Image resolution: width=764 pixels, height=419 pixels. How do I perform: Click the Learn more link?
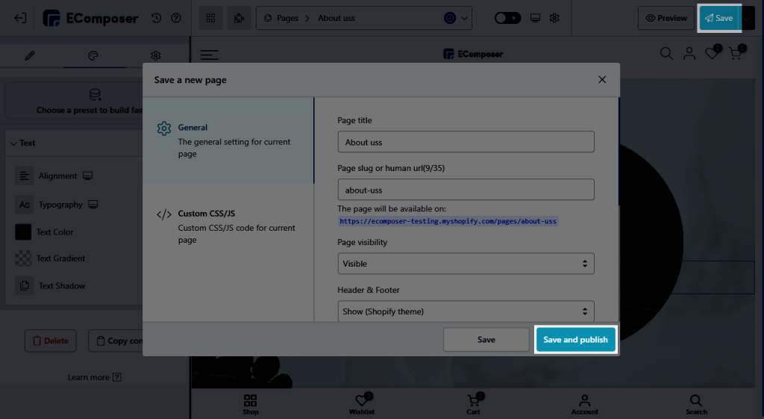pos(89,377)
